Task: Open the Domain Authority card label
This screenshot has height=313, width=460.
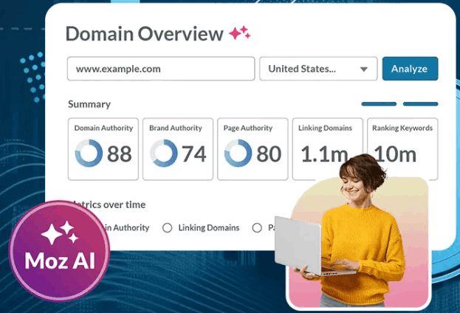Action: (103, 128)
